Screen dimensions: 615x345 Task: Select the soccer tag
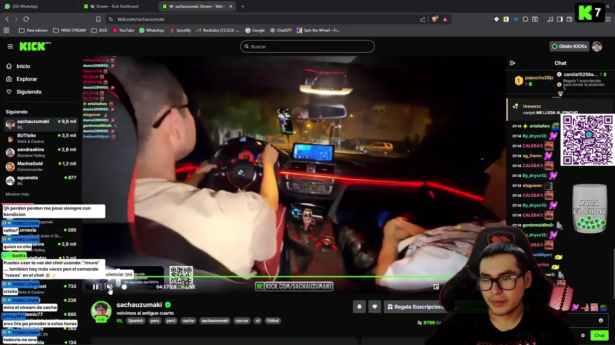click(242, 321)
